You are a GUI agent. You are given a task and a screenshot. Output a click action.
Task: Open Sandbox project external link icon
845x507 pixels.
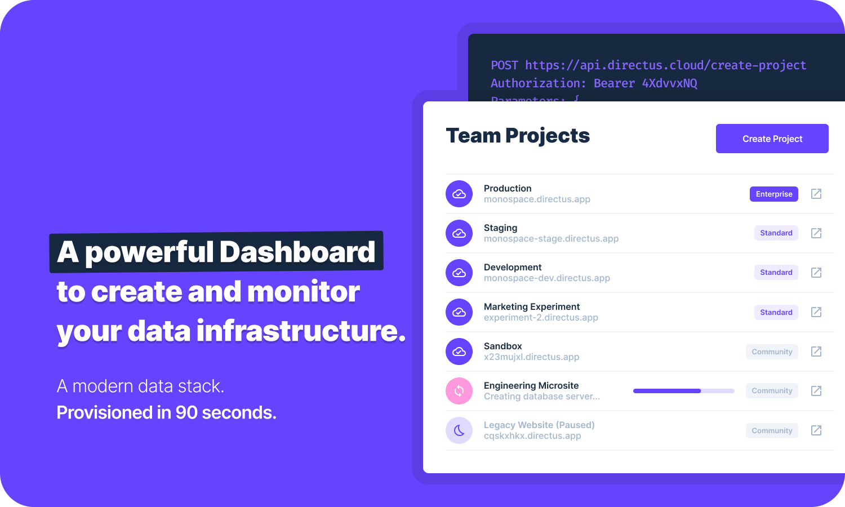(x=816, y=352)
